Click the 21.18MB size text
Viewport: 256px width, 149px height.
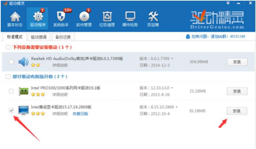coord(198,91)
